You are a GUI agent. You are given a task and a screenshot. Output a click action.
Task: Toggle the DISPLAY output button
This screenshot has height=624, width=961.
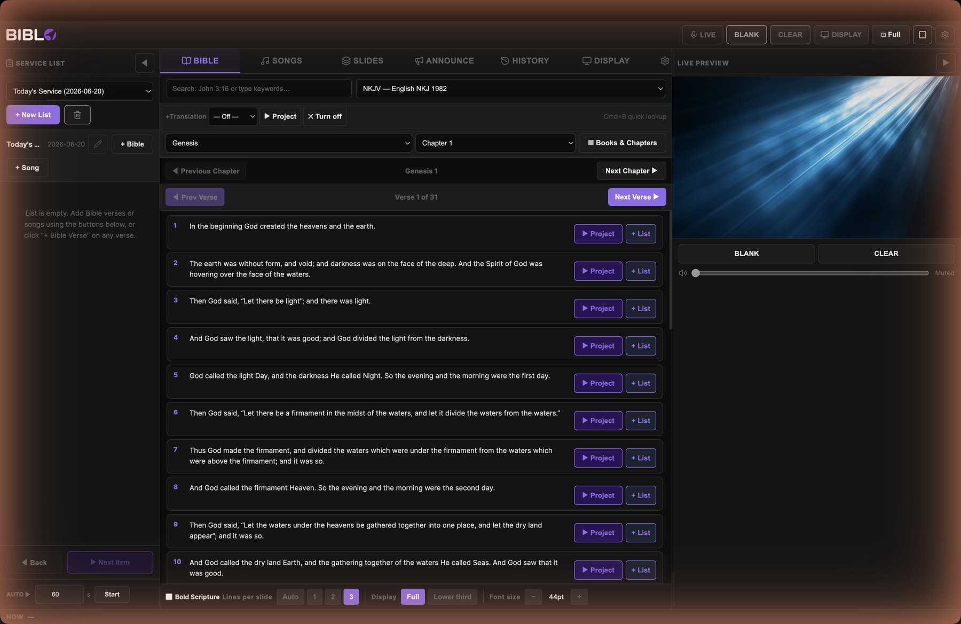[x=841, y=35]
